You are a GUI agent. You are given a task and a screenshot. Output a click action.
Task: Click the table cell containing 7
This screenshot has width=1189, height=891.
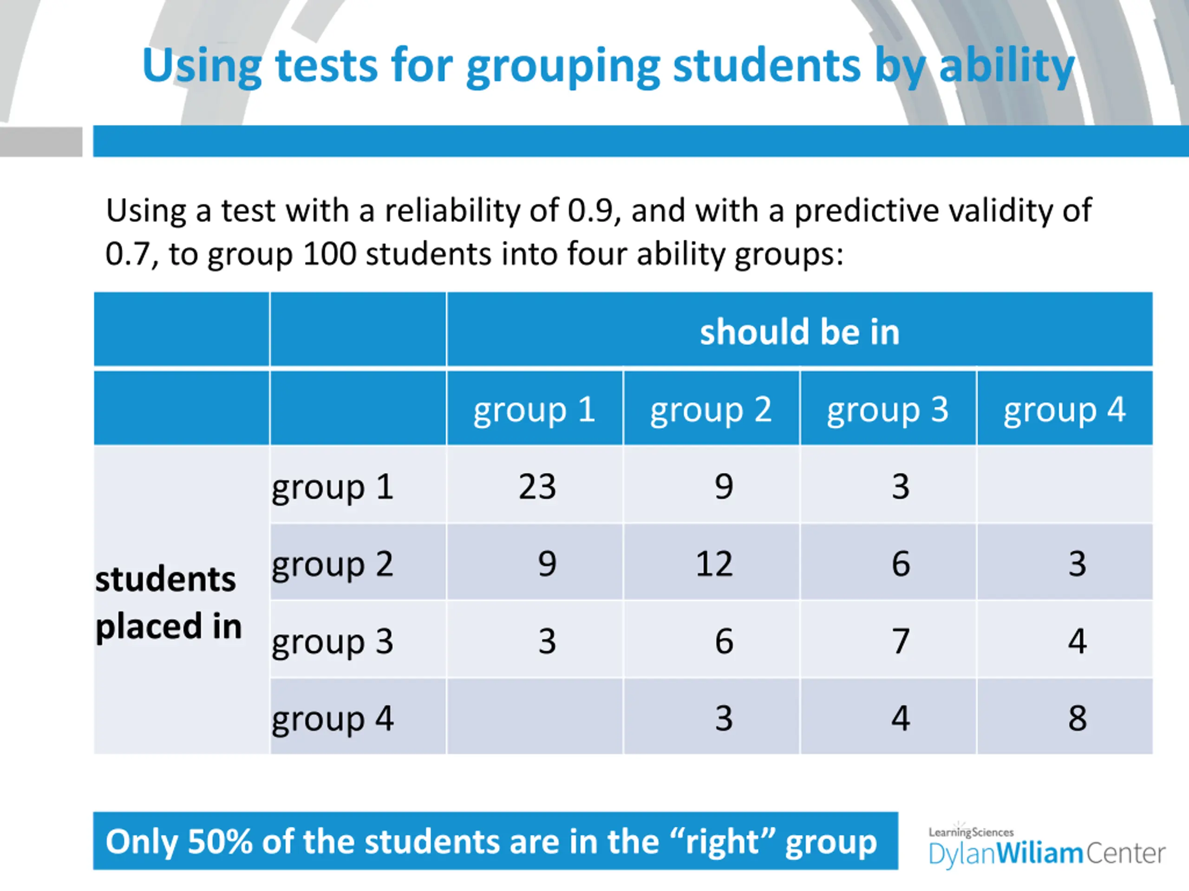pyautogui.click(x=901, y=641)
